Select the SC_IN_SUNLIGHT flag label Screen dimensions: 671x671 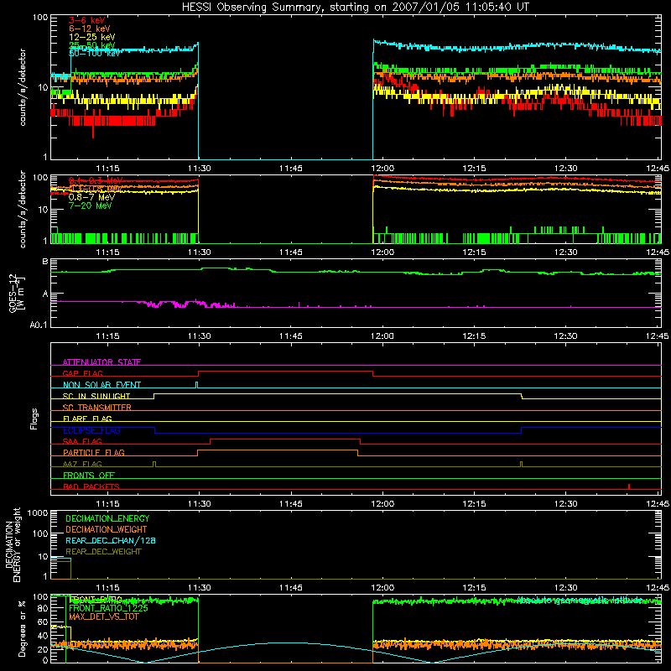pyautogui.click(x=96, y=396)
